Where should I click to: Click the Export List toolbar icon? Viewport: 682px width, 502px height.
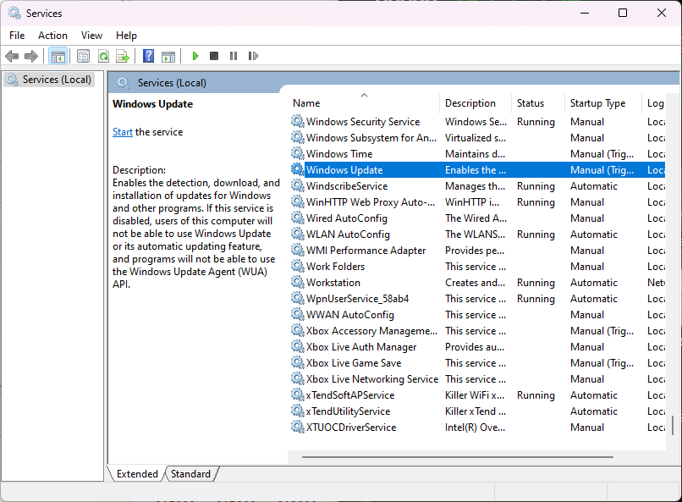click(123, 56)
